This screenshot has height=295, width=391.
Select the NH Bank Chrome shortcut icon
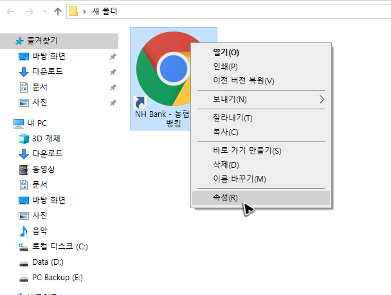[x=165, y=70]
